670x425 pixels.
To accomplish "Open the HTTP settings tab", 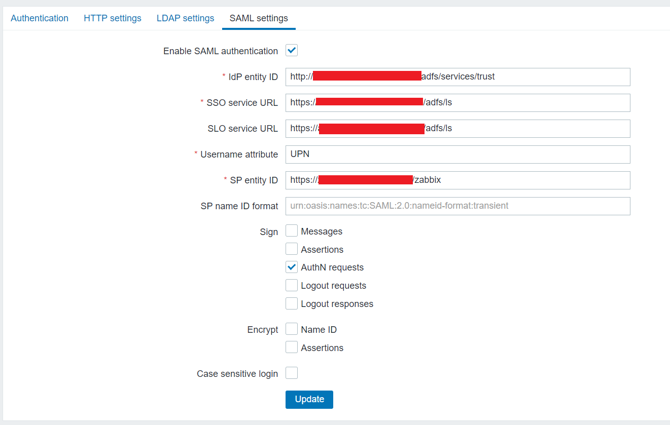I will coord(113,18).
